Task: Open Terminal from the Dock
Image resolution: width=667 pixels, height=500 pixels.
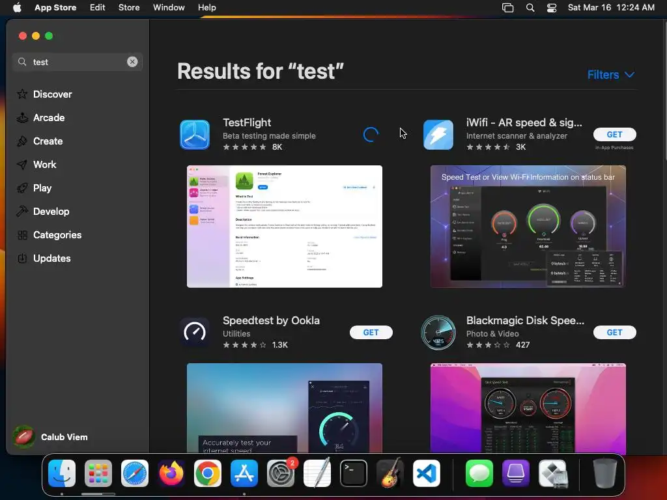Action: [354, 473]
